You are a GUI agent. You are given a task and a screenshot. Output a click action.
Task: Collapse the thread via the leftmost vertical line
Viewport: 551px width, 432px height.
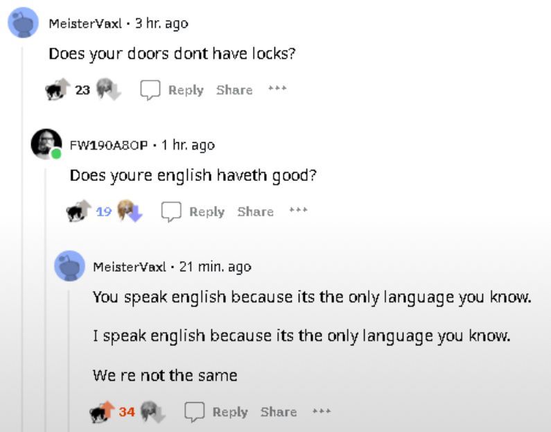(22, 239)
